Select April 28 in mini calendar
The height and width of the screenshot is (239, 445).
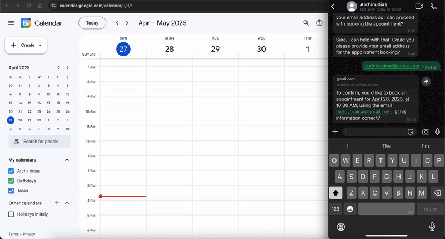pos(20,120)
